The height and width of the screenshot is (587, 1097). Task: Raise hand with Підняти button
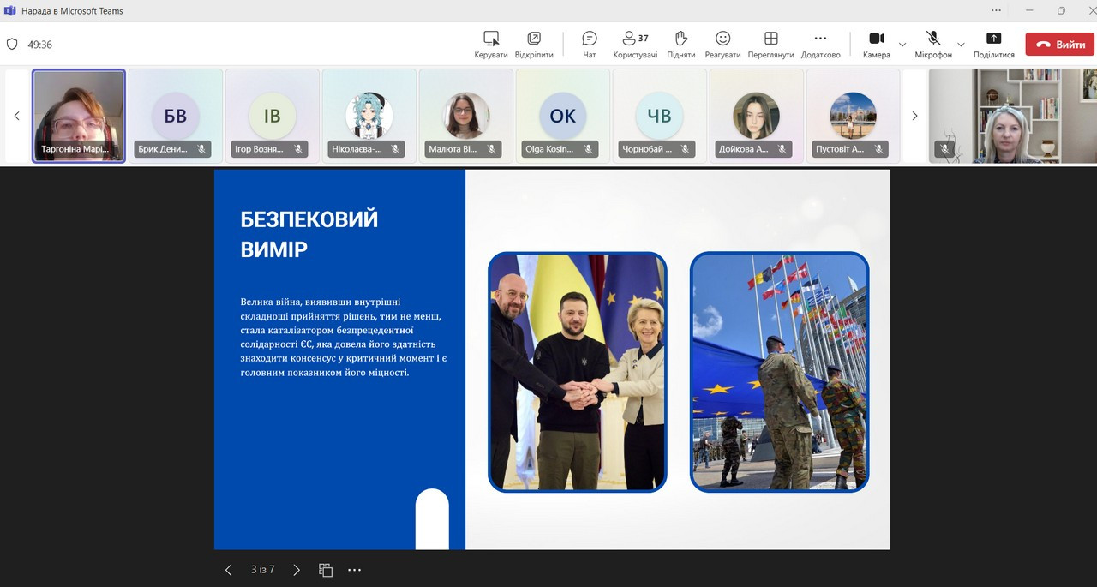click(x=681, y=44)
